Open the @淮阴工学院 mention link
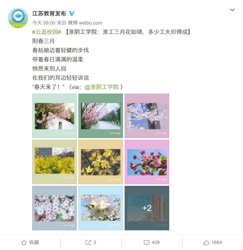Viewport: 243px width, 250px height. pos(102,87)
